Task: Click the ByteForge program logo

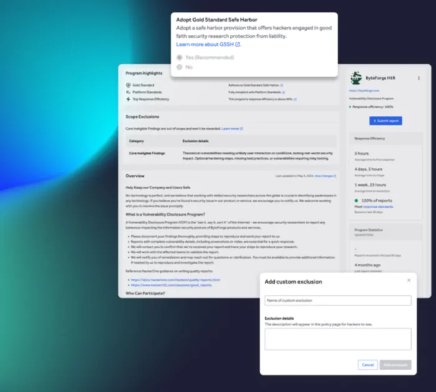Action: pos(356,78)
